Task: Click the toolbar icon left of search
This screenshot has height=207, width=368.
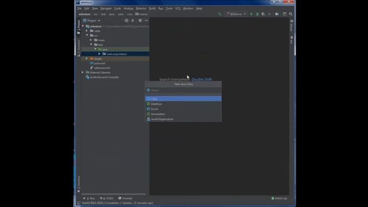Action: tap(285, 14)
